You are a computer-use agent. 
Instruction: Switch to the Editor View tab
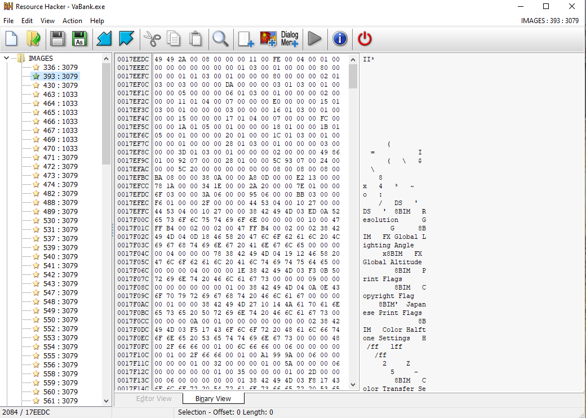point(154,399)
